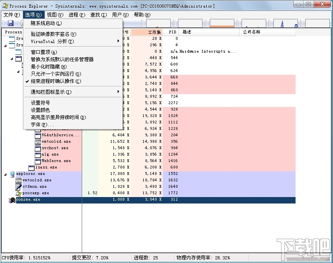Click the procexp.exe process icon
This screenshot has width=333, height=263.
(x=19, y=193)
